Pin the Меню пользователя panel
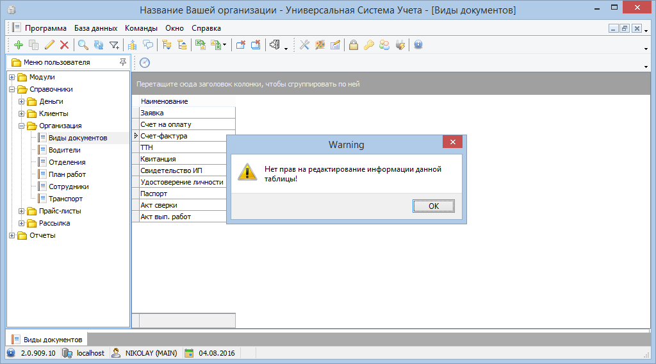Screen dimensions: 656x364 123,62
